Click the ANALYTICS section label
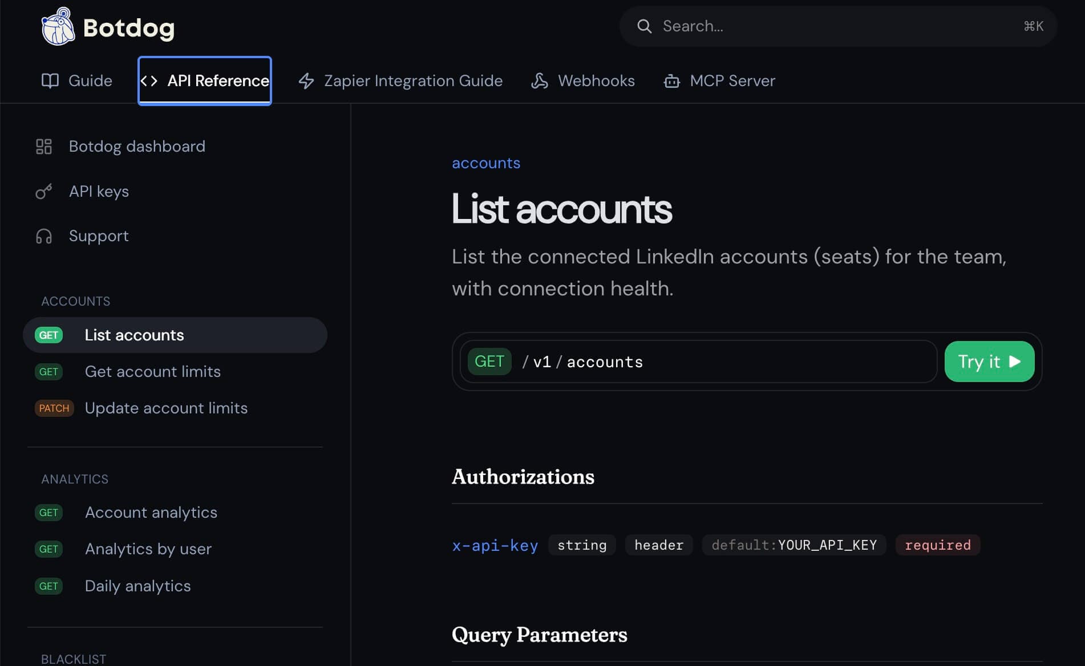Screen dimensions: 1085x666 coord(75,480)
